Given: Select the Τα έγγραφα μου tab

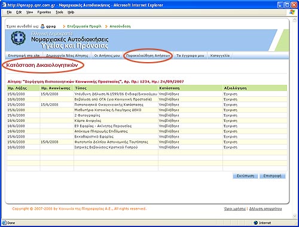Looking at the screenshot, I should click(x=190, y=56).
